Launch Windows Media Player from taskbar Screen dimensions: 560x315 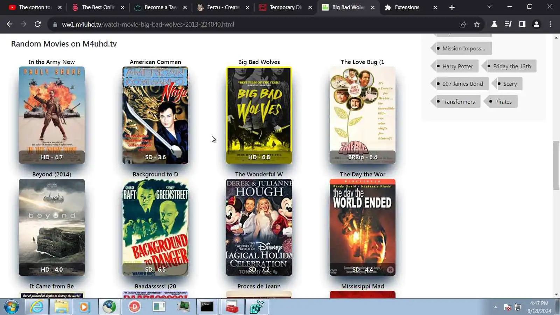(x=84, y=307)
